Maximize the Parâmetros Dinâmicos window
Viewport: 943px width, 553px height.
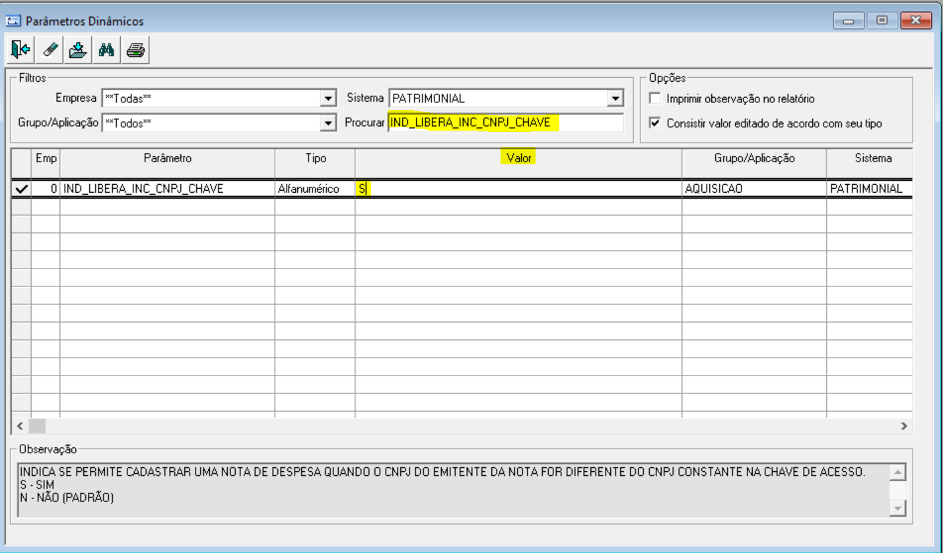pos(882,21)
